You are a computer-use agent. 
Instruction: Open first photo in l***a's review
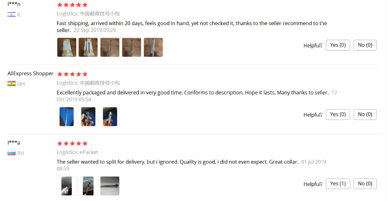tap(67, 186)
